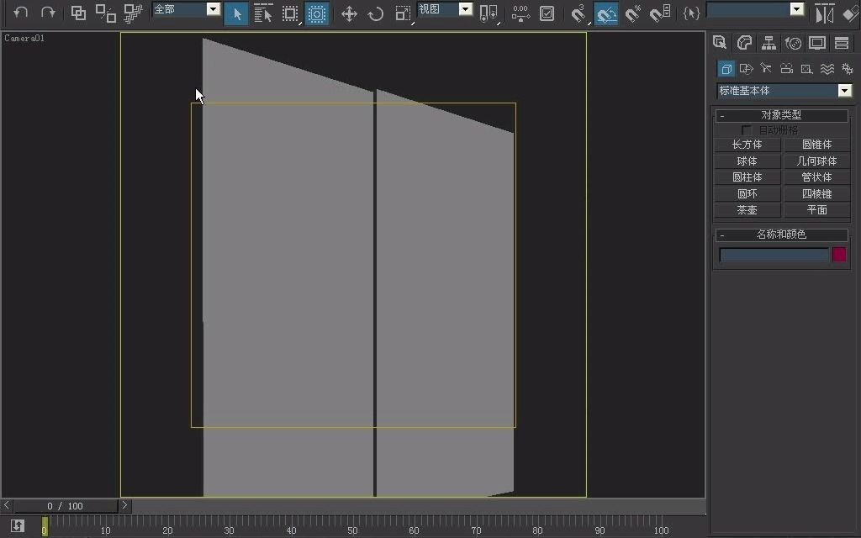Select the Mirror tool icon
The image size is (861, 538).
click(x=824, y=13)
